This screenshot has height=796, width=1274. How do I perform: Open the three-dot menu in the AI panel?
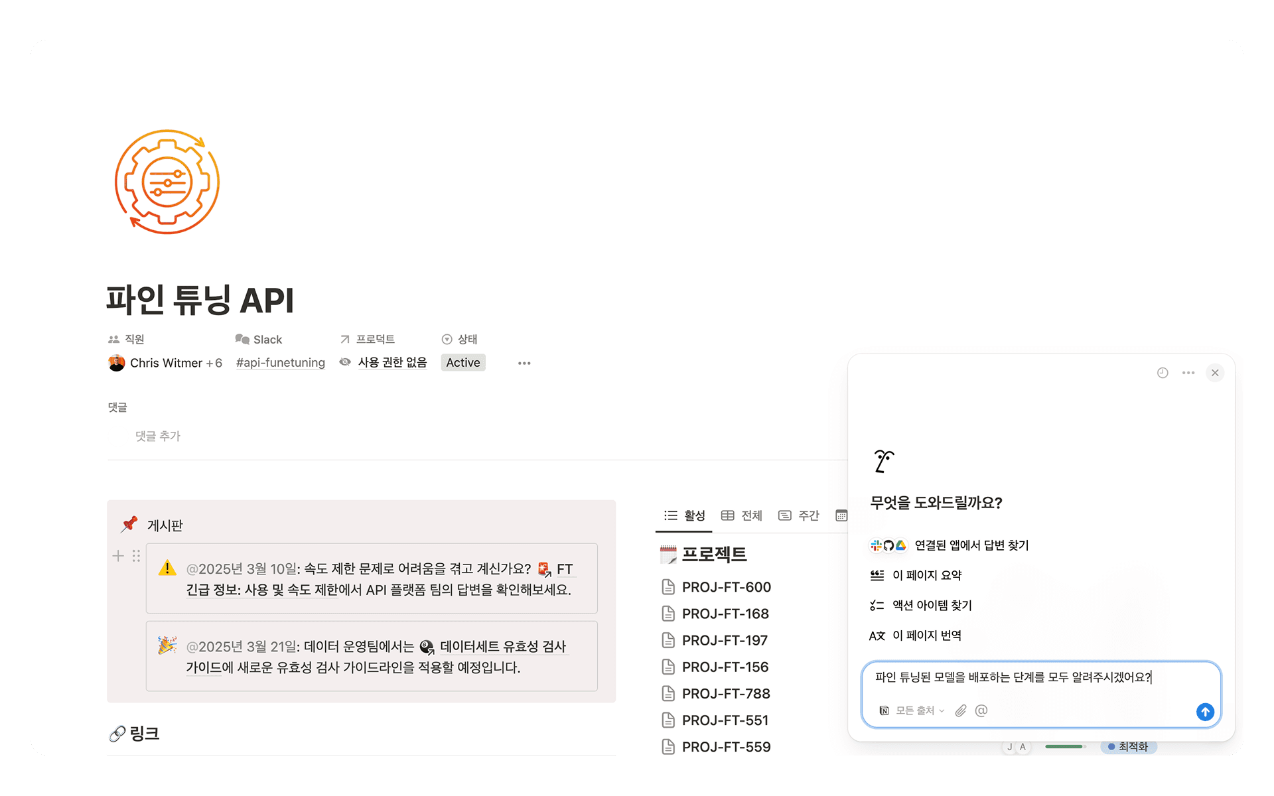click(x=1188, y=373)
